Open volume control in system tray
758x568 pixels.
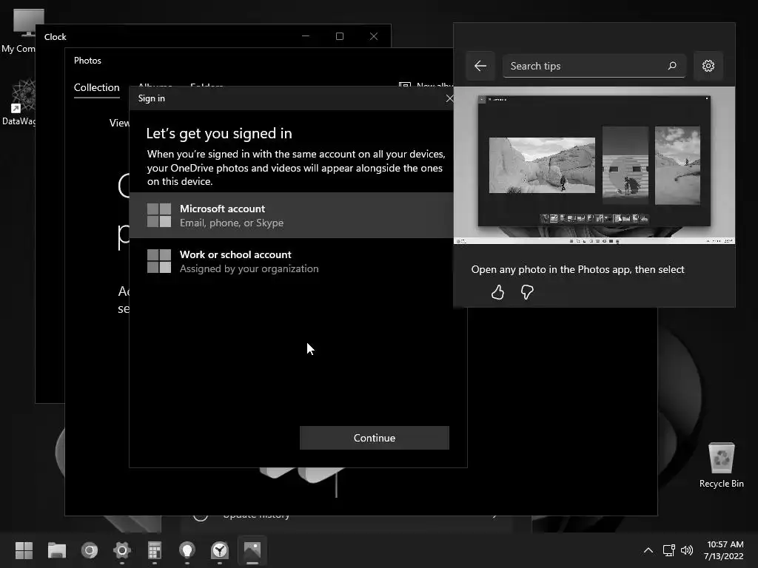point(687,550)
